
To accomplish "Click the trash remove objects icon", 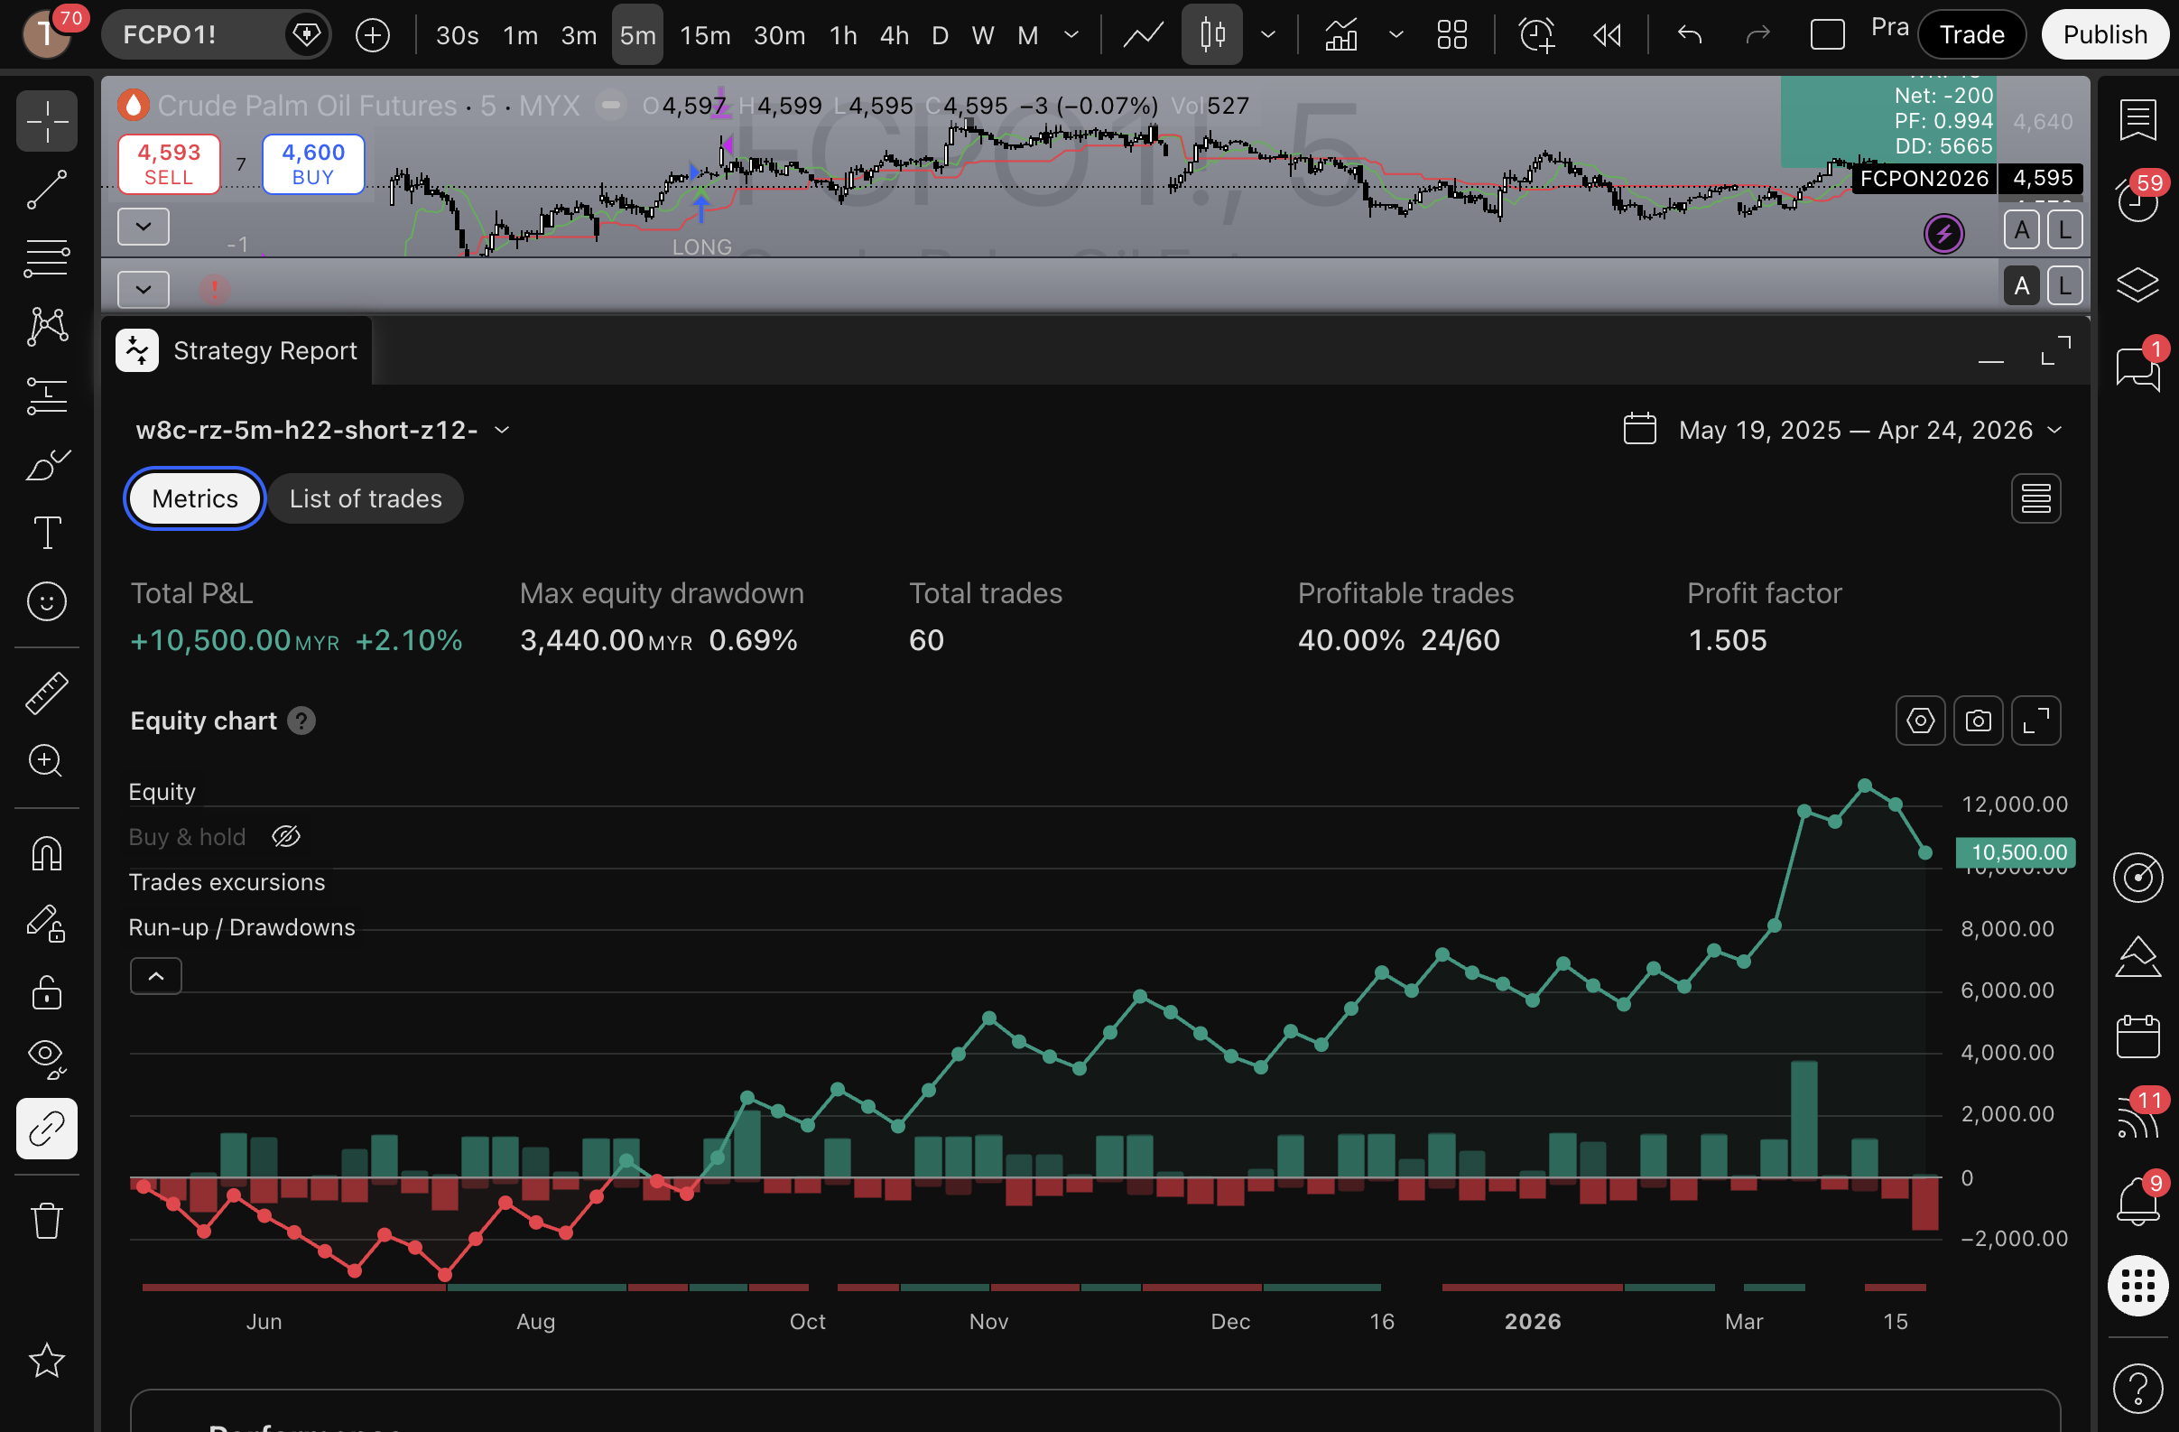I will pos(46,1221).
